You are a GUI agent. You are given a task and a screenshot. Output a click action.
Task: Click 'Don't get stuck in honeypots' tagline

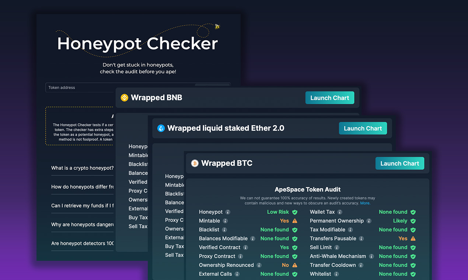[x=138, y=65]
